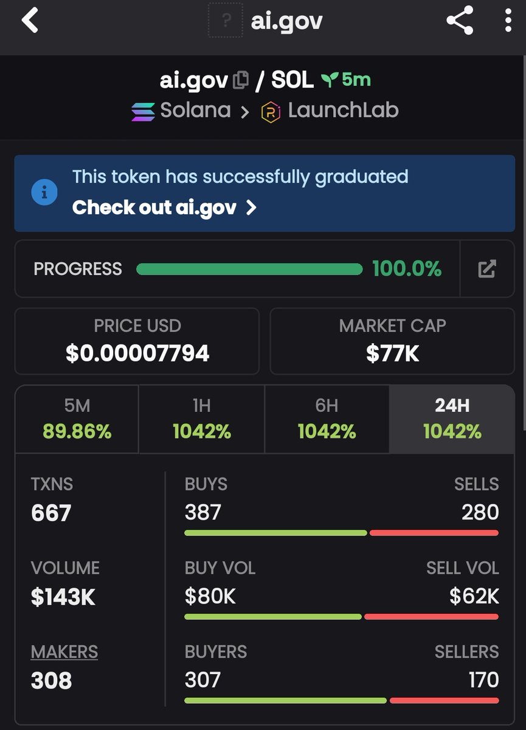Open the three-dot overflow menu
The image size is (526, 730).
(x=508, y=21)
